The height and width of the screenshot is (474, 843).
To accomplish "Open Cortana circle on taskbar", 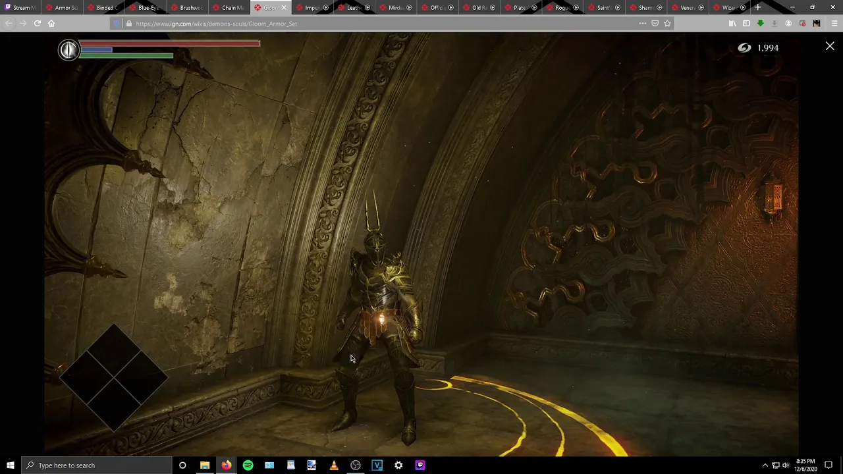I will point(182,465).
